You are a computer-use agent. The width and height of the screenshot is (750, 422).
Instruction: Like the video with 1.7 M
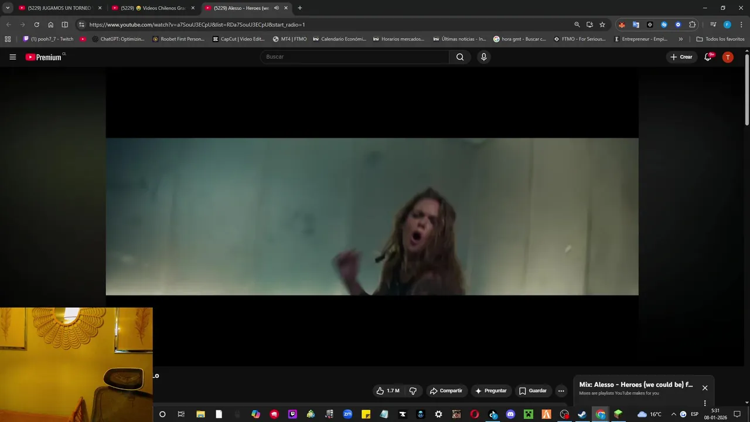click(x=387, y=391)
